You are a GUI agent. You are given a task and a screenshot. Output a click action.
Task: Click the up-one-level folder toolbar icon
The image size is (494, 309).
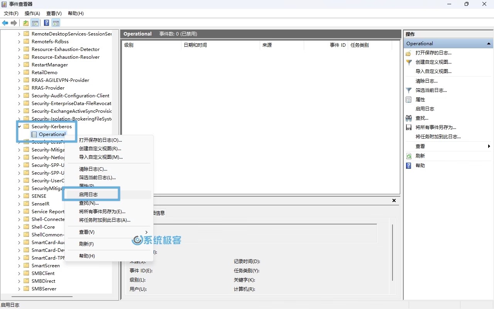[x=25, y=23]
